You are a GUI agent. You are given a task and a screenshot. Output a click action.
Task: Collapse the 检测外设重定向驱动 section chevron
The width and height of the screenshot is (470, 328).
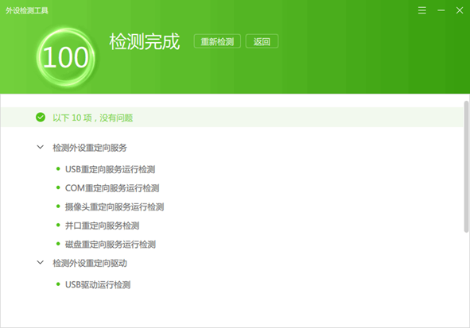(x=41, y=262)
